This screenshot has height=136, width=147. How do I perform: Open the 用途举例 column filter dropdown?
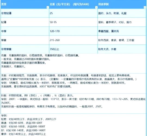coord(145,7)
